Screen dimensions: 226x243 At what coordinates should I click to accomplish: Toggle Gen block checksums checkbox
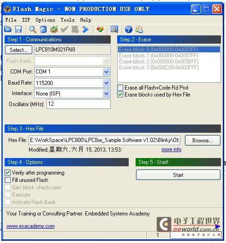8,187
